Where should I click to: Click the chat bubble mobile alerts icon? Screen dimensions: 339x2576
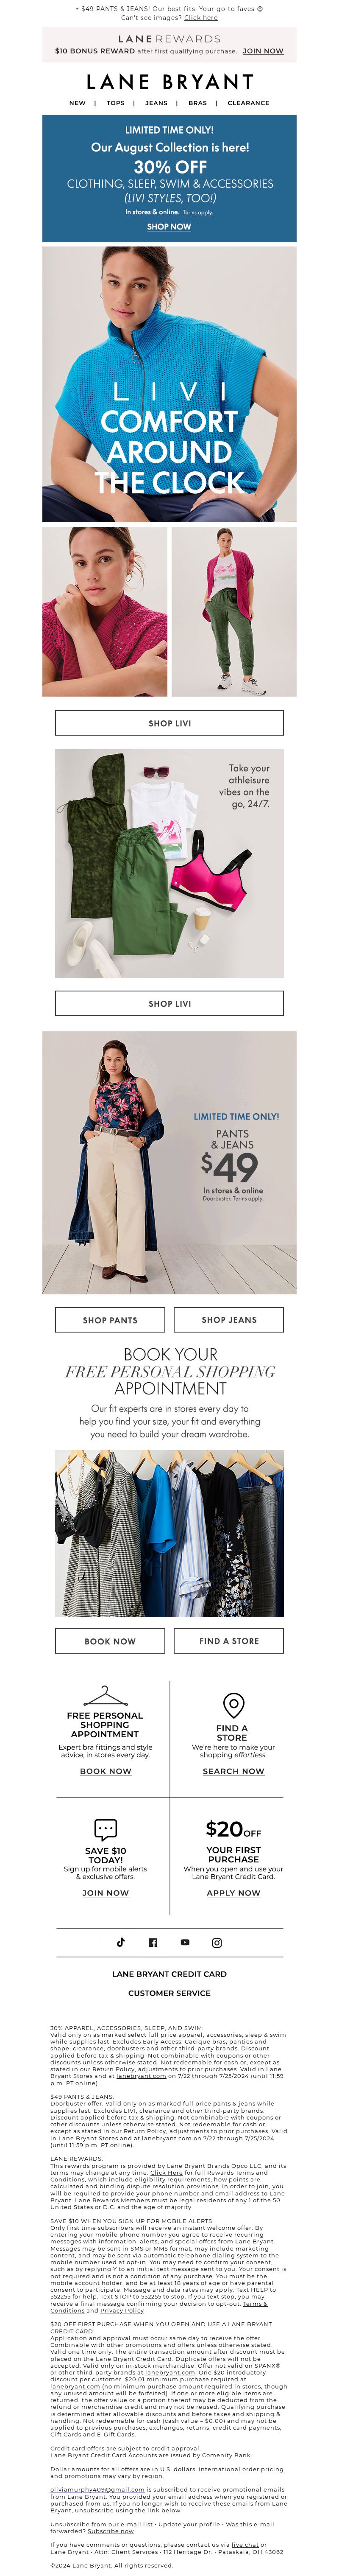click(105, 1828)
